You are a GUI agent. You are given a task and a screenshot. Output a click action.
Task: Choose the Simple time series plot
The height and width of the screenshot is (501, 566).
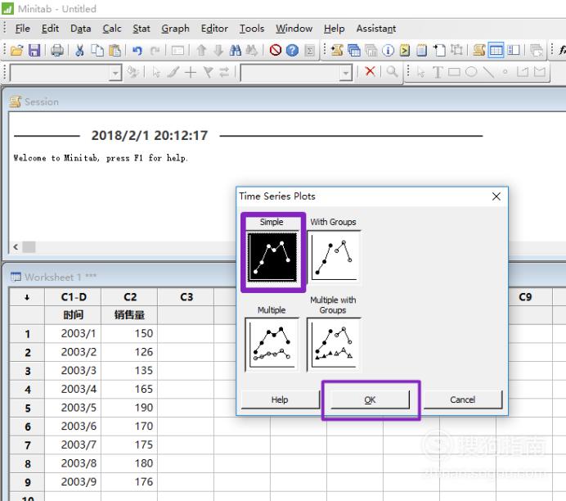pos(272,257)
